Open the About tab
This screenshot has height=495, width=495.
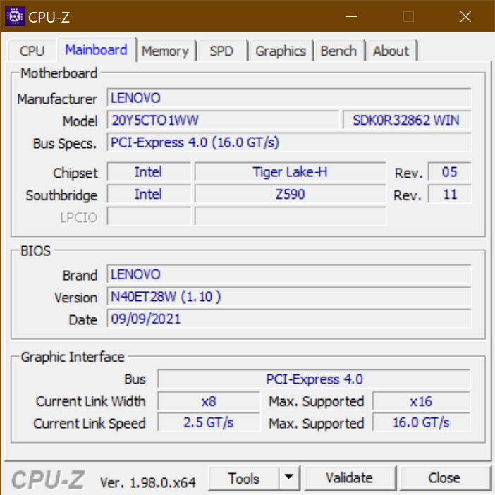391,51
